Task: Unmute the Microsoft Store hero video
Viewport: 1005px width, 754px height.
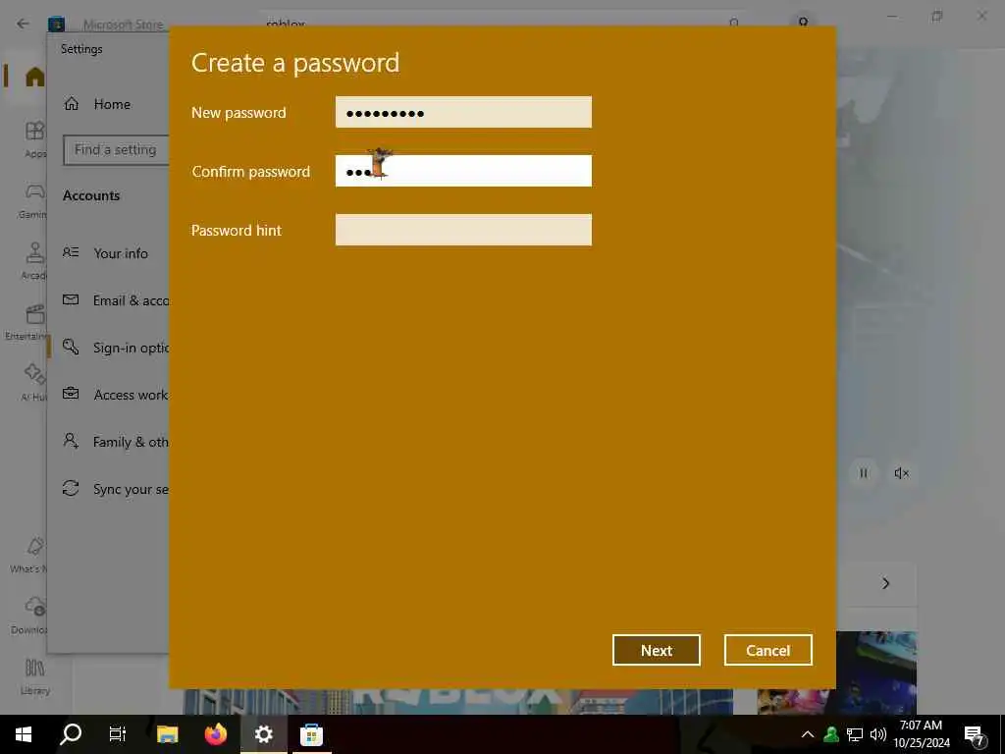Action: [x=901, y=473]
